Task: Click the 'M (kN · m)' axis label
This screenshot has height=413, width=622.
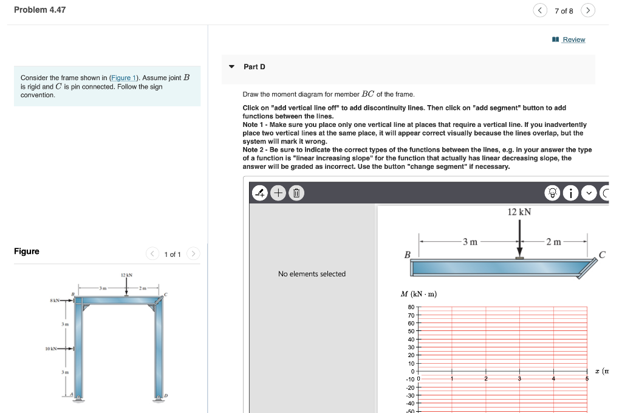Action: (419, 294)
